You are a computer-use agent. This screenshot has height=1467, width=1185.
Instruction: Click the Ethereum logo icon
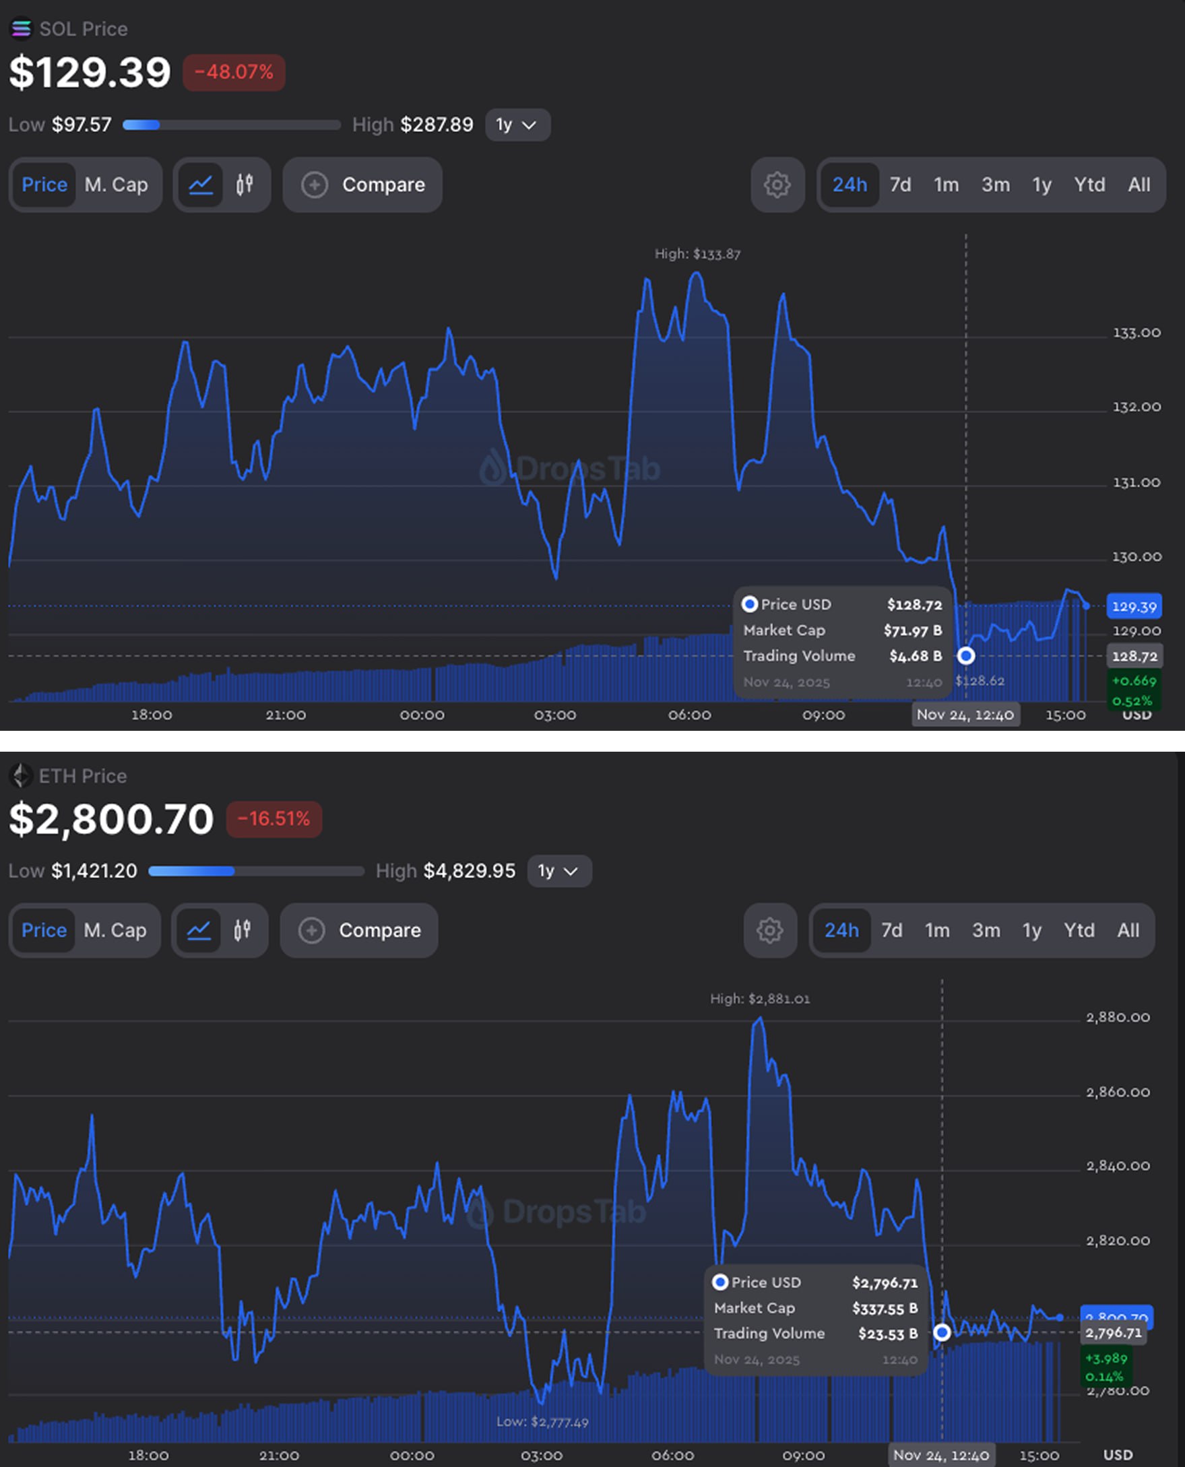pos(21,776)
